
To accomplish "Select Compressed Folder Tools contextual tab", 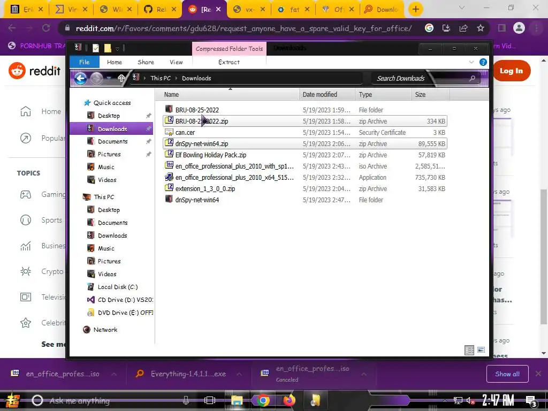I will pos(229,49).
